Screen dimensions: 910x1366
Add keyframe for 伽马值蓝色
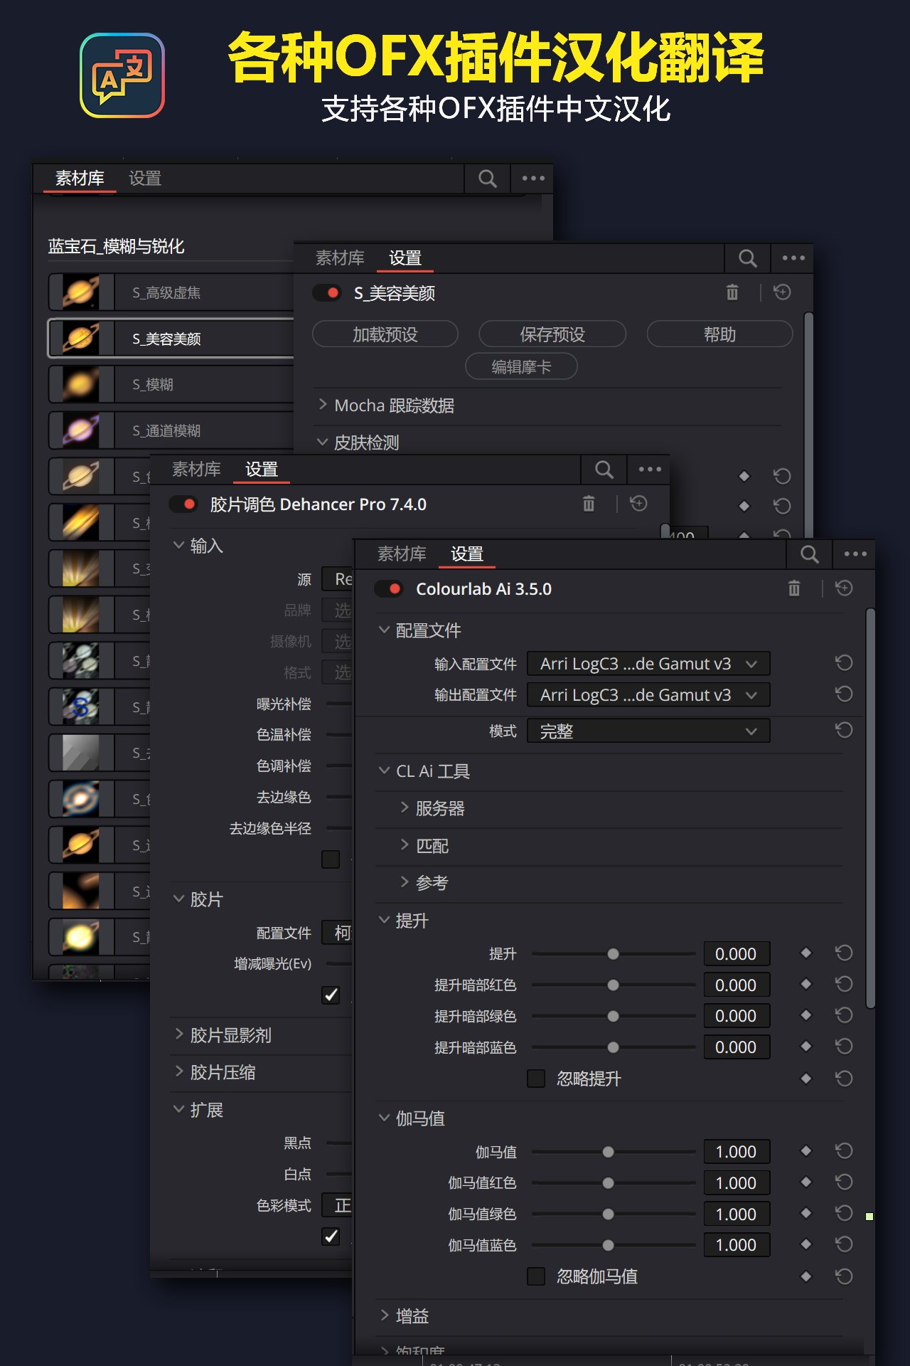coord(805,1244)
